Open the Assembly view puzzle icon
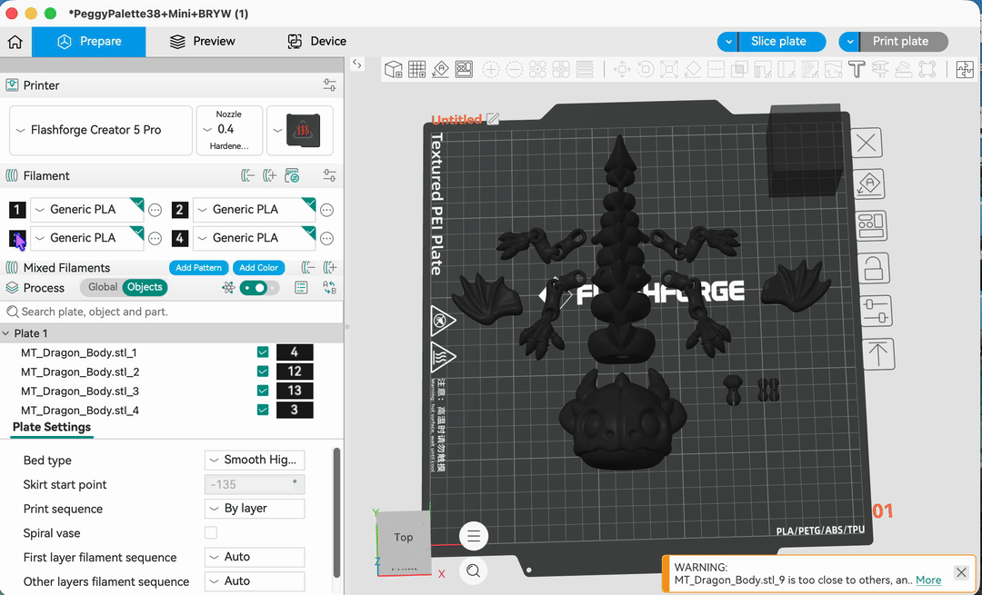Viewport: 982px width, 595px height. click(965, 69)
